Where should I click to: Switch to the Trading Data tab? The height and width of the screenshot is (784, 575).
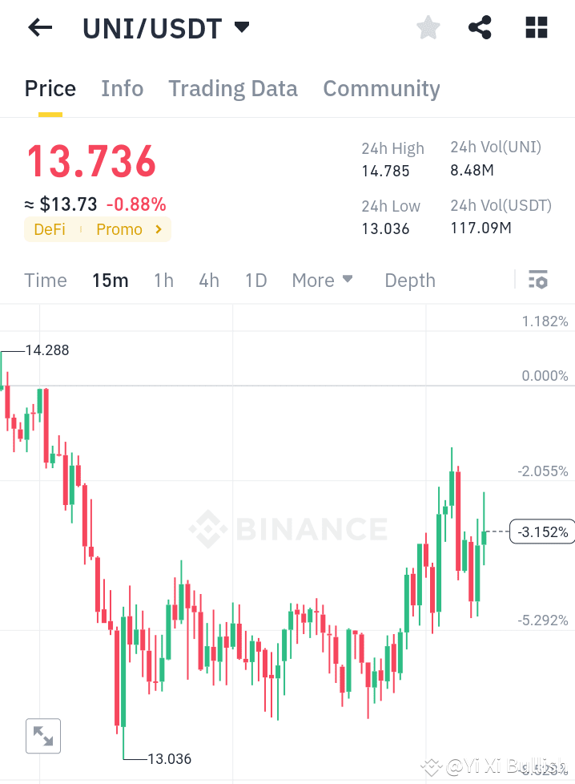point(232,88)
